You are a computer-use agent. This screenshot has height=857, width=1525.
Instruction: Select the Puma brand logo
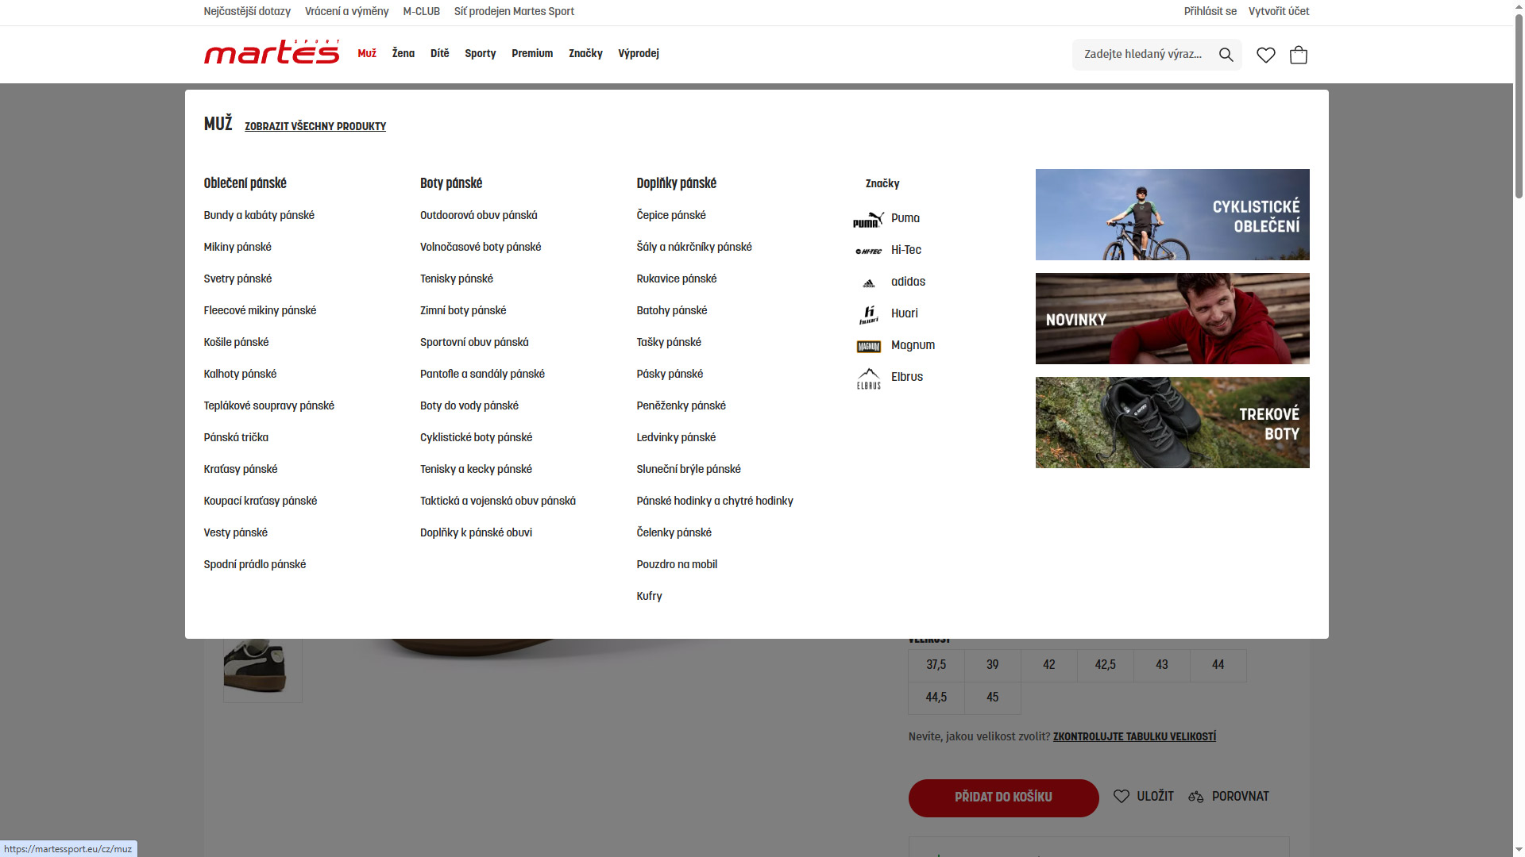coord(869,220)
